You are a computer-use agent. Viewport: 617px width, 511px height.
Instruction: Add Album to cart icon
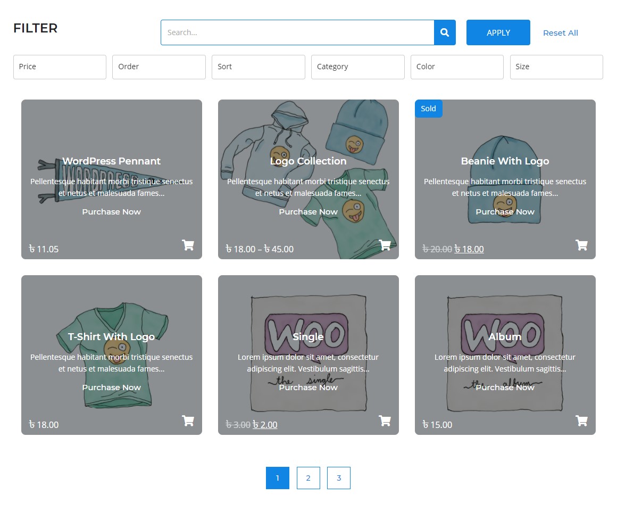[581, 421]
